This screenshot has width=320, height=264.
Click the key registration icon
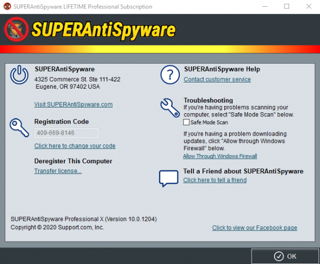pyautogui.click(x=19, y=128)
